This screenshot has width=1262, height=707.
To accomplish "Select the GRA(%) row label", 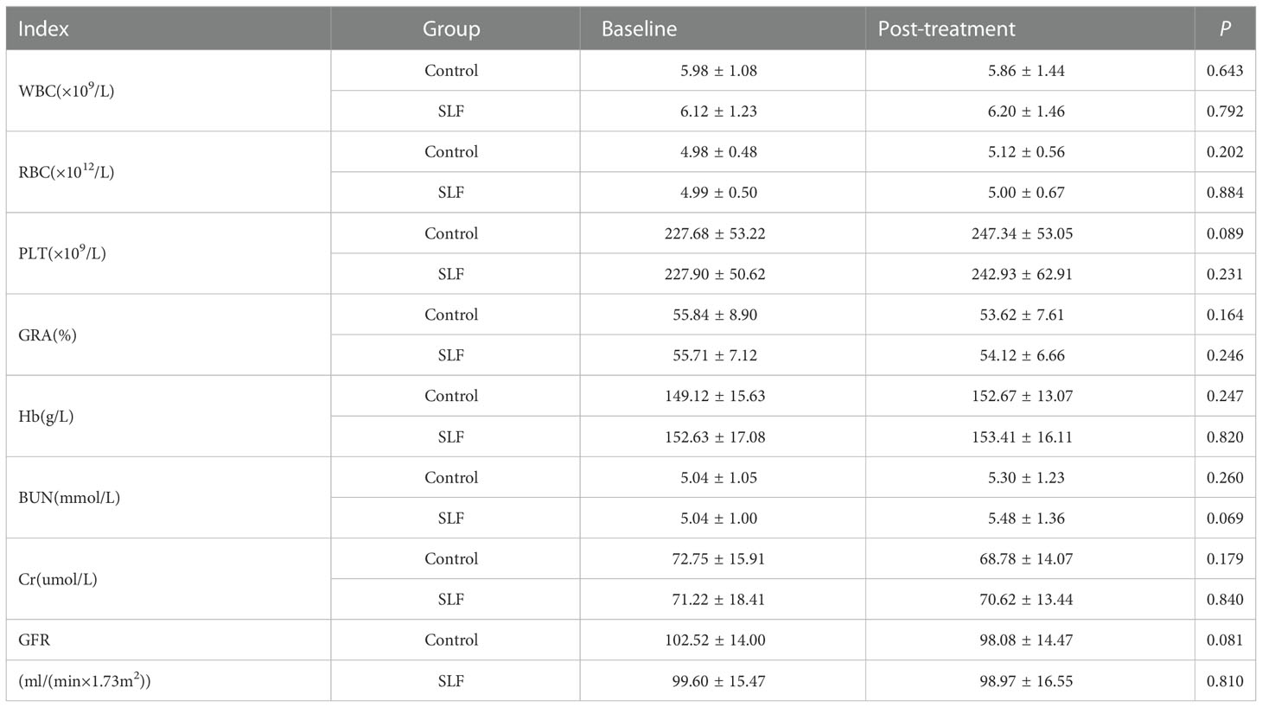I will click(x=48, y=335).
